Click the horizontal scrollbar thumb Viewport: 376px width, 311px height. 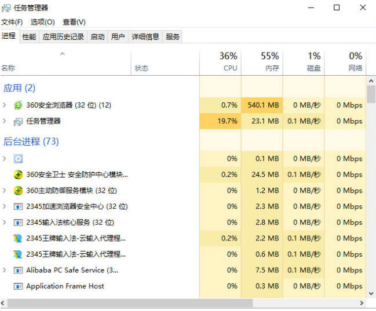(130, 303)
